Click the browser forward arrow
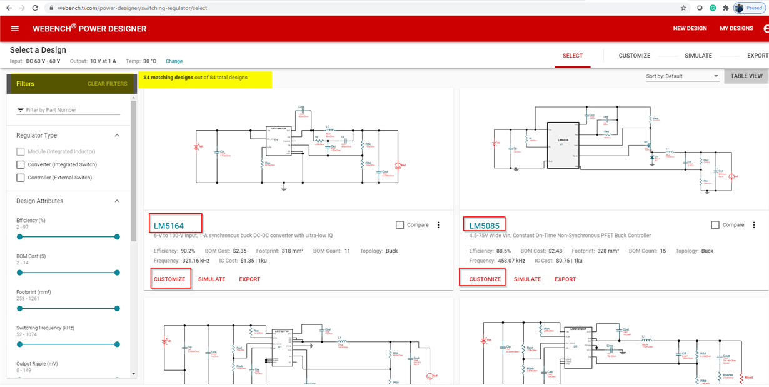 coord(22,8)
